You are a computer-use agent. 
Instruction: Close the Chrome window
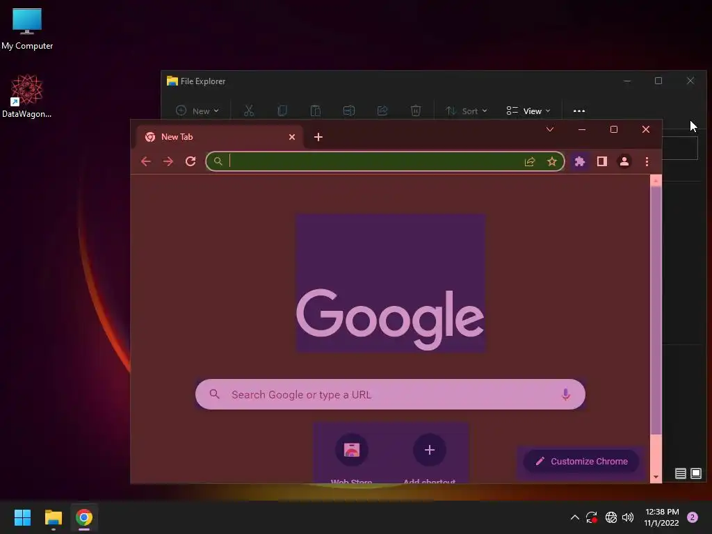[x=646, y=130]
